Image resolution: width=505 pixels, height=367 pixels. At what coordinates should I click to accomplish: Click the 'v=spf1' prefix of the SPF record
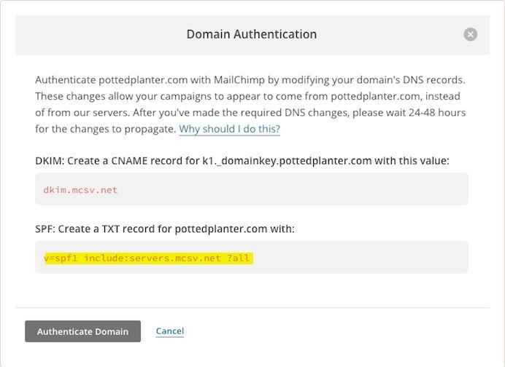tap(61, 258)
